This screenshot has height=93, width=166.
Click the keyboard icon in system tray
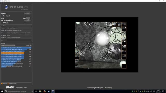coord(154,91)
